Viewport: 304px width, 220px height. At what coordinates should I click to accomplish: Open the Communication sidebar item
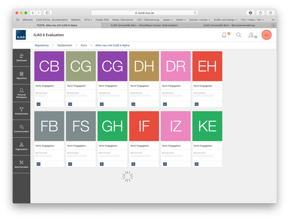pos(21,128)
